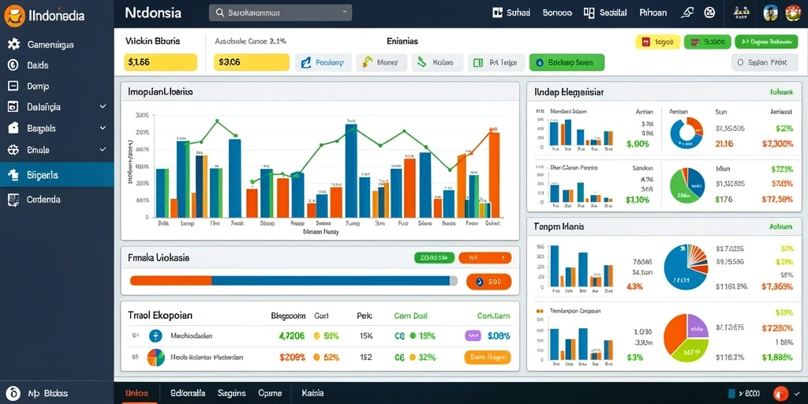Image resolution: width=808 pixels, height=404 pixels.
Task: Open the Sagrins bottom tab
Action: 231,393
